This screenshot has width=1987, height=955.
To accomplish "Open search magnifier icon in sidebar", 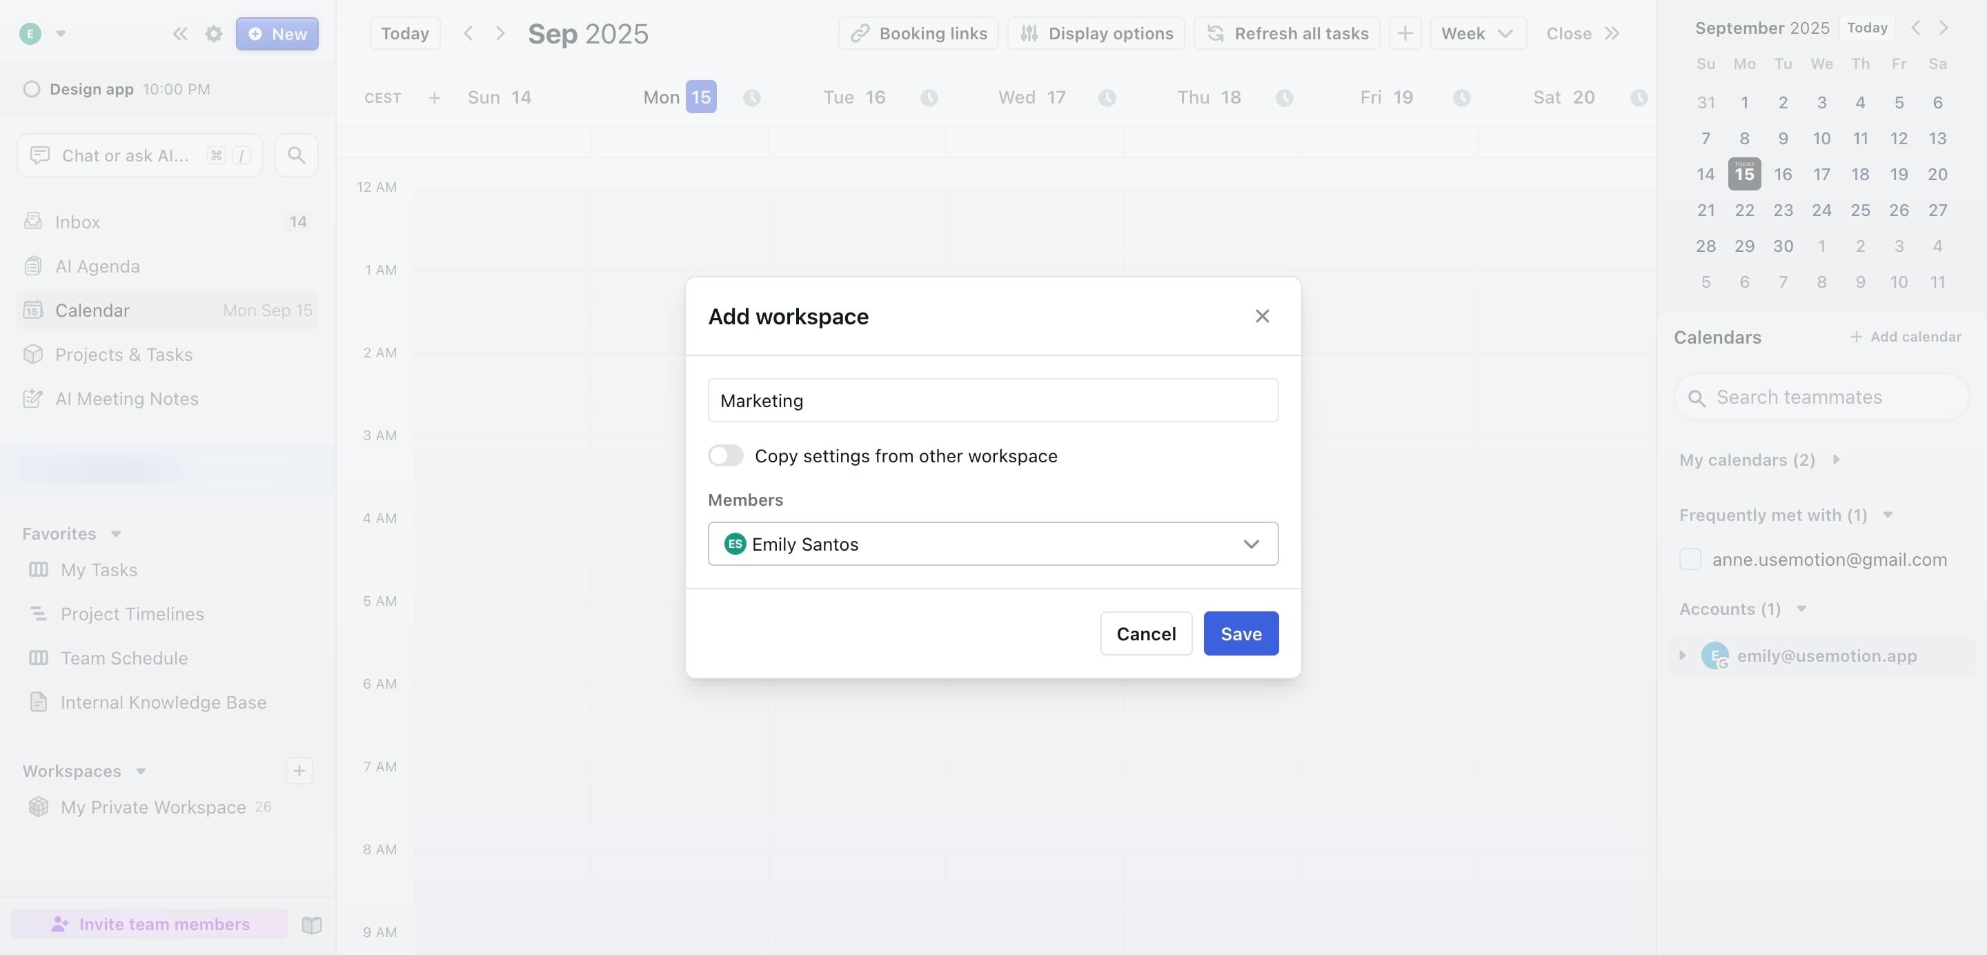I will coord(296,155).
